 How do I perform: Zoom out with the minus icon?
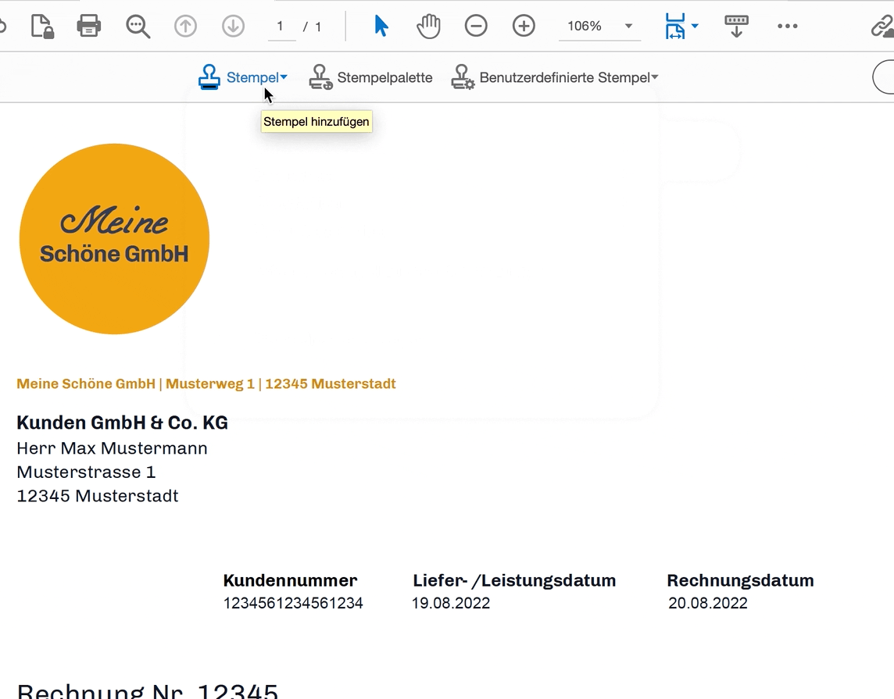pyautogui.click(x=476, y=26)
